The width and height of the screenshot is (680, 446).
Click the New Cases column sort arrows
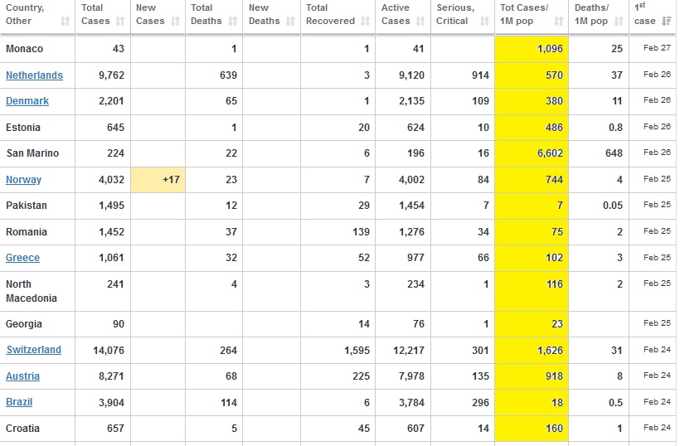pos(175,21)
